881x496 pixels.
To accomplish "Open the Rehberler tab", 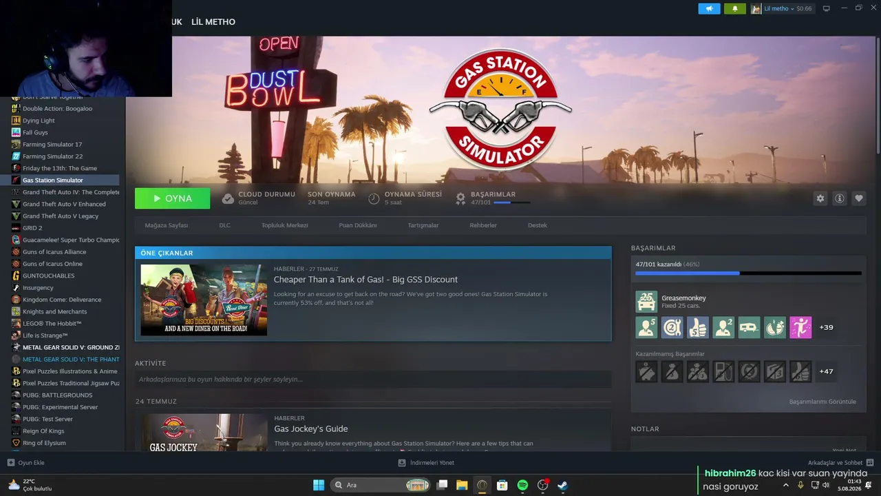I will [x=483, y=225].
